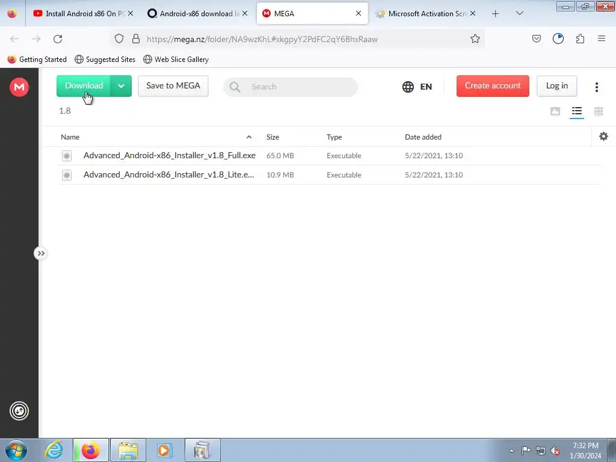Screen dimensions: 616x462
Task: Open Web Slice Gallery bookmark
Action: point(176,60)
